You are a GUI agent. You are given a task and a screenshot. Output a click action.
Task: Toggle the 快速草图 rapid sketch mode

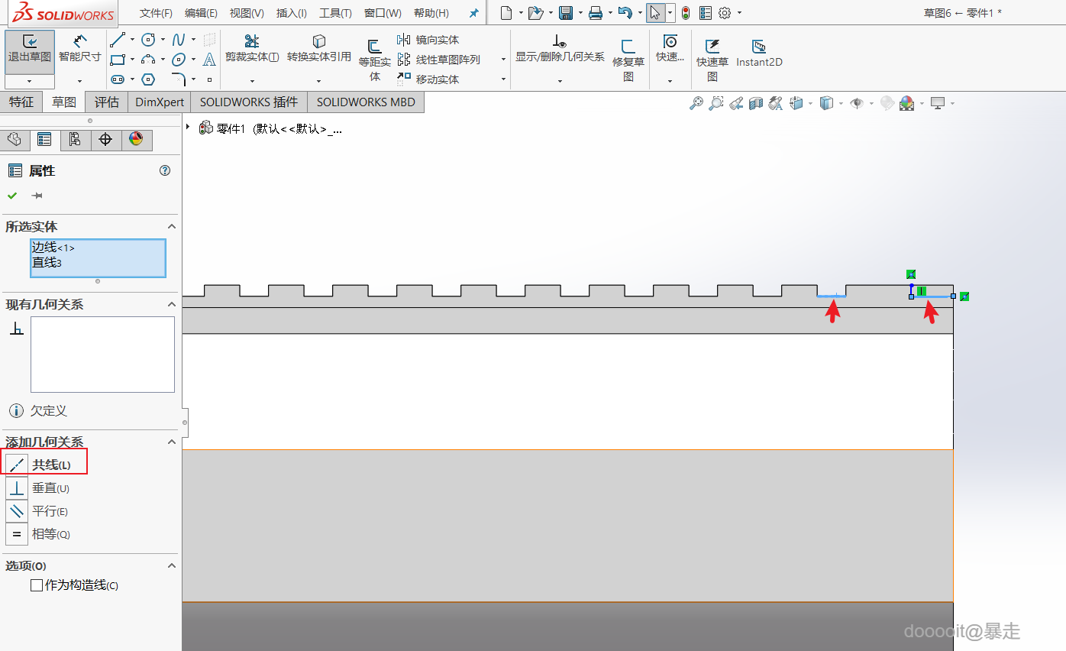coord(712,60)
